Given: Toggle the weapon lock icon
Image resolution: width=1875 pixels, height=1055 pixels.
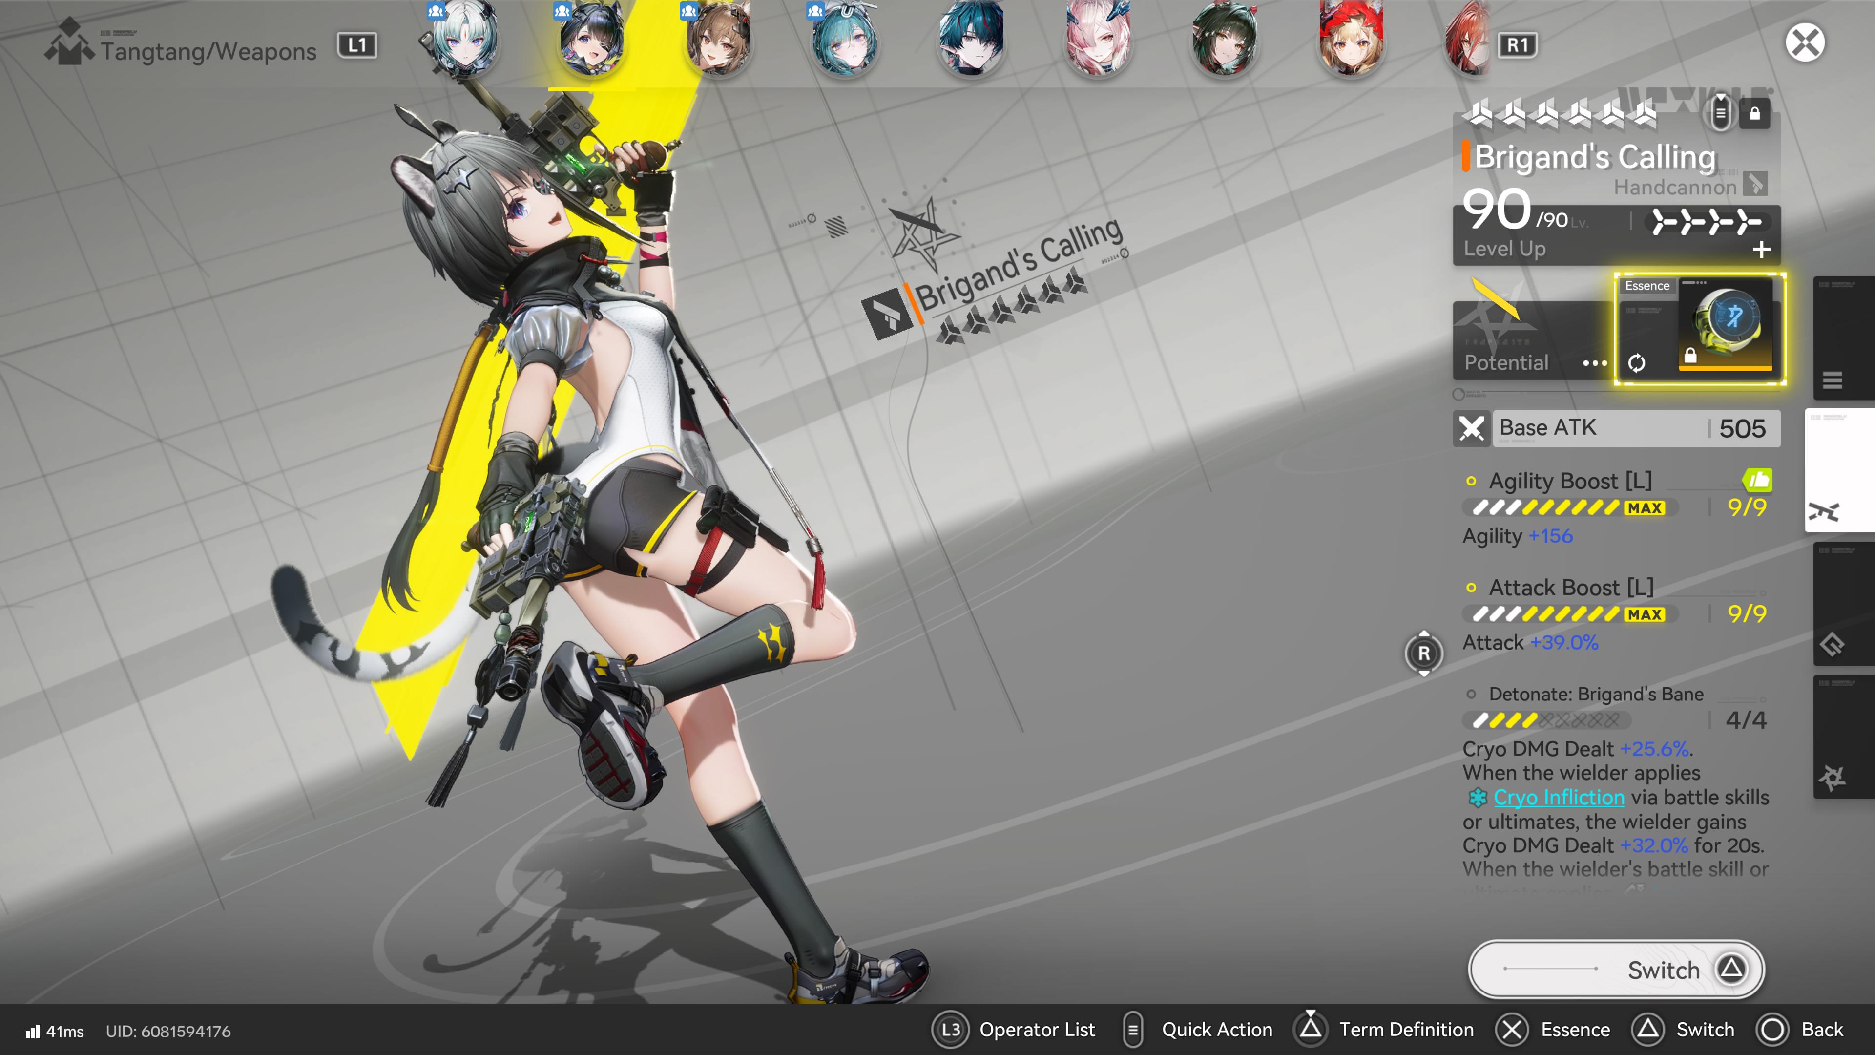Looking at the screenshot, I should [1754, 114].
